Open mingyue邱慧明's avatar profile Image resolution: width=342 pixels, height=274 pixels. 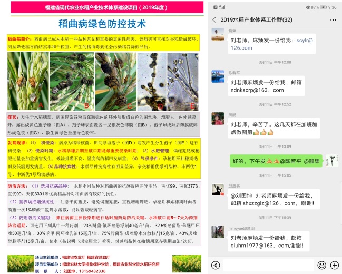tap(218, 232)
